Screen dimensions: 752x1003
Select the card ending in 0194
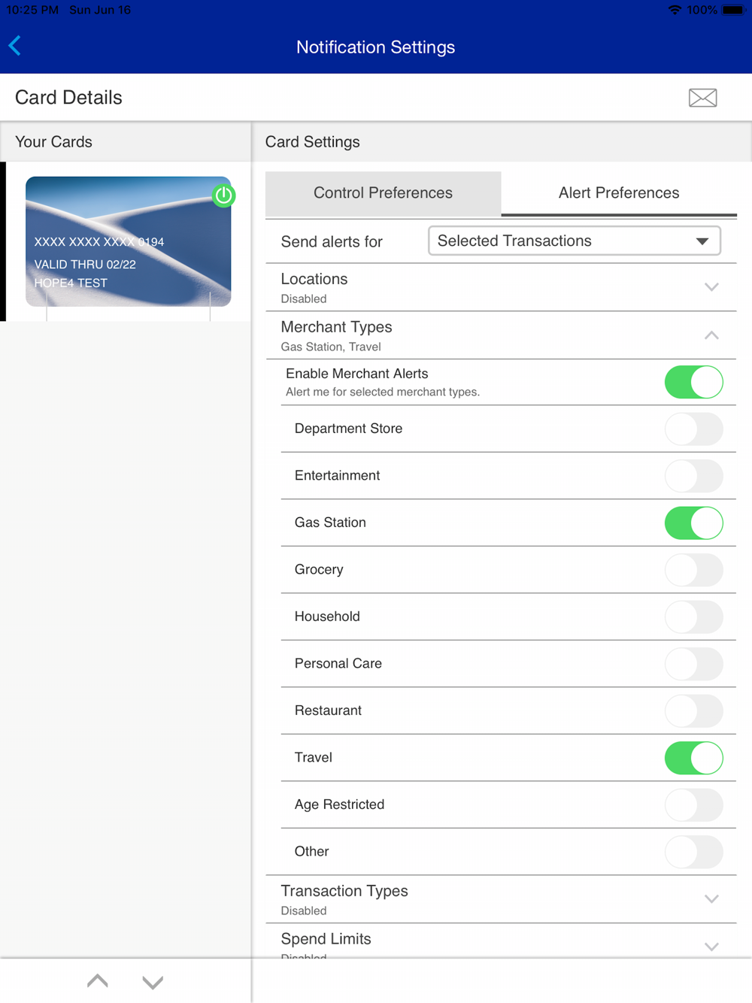coord(128,241)
